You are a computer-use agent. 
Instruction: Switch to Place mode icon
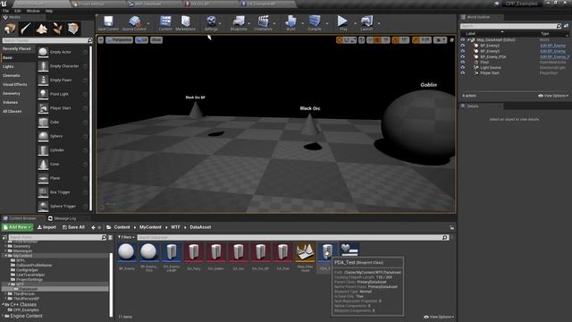coord(10,29)
